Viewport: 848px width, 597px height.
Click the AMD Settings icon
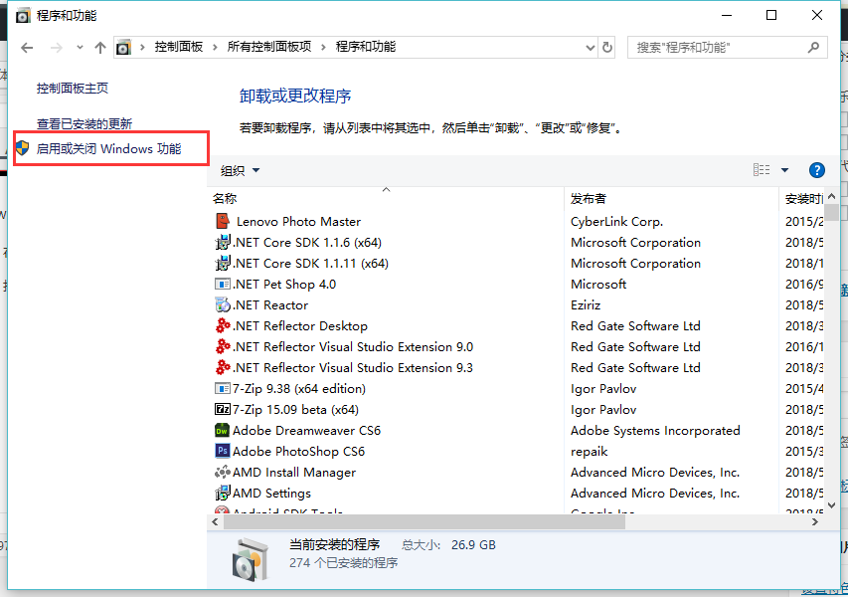point(223,494)
